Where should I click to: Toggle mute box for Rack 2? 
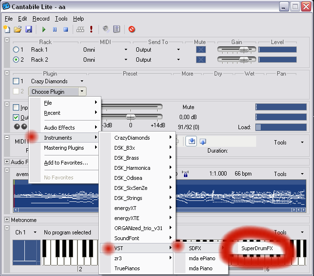[x=201, y=59]
